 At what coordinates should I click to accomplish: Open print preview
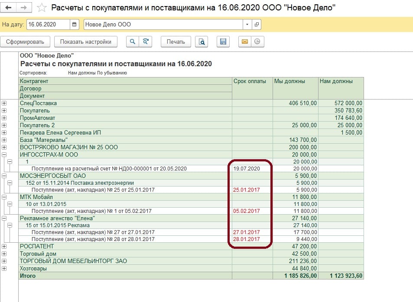tap(202, 42)
